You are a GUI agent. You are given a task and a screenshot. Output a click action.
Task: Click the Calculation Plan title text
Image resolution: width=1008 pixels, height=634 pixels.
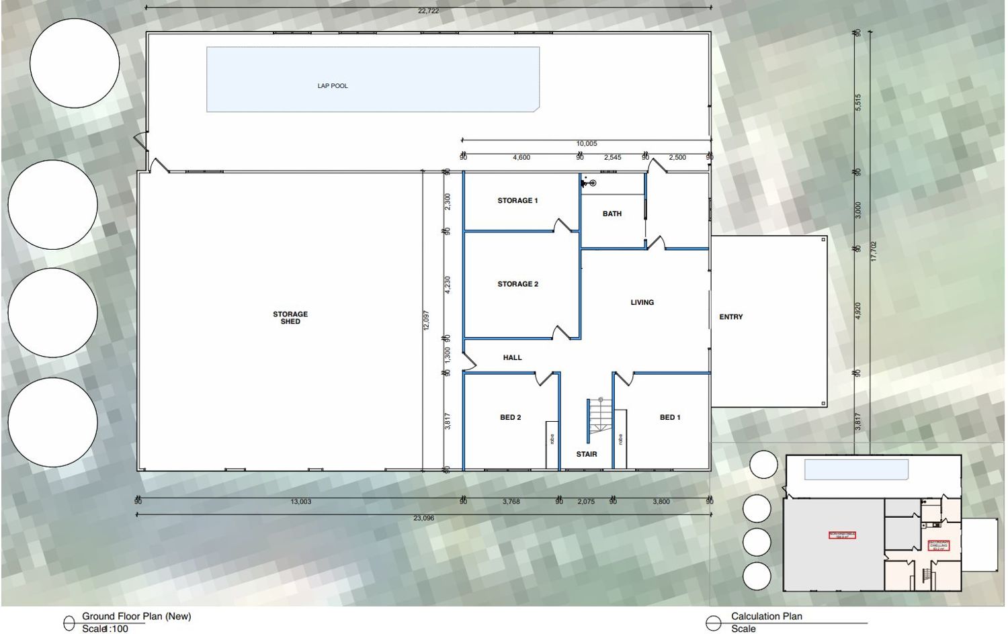tap(767, 616)
